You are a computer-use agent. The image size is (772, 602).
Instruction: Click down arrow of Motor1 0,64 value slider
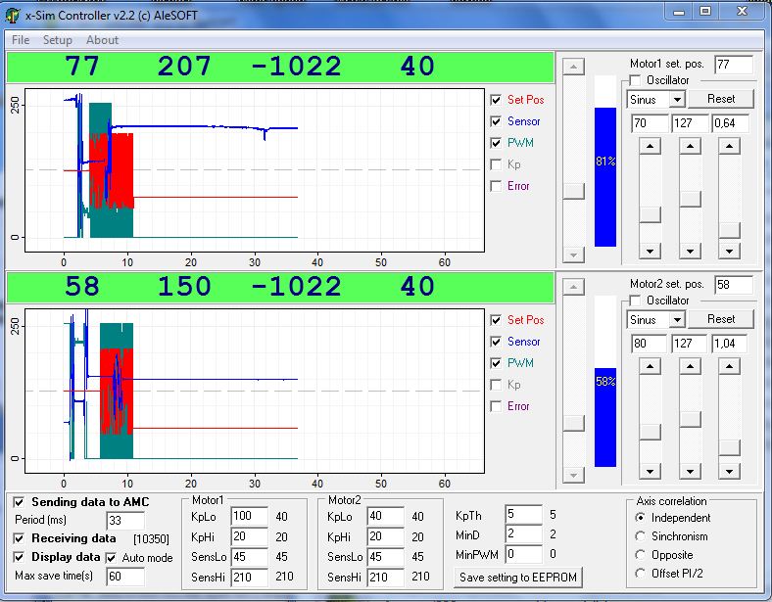(729, 252)
